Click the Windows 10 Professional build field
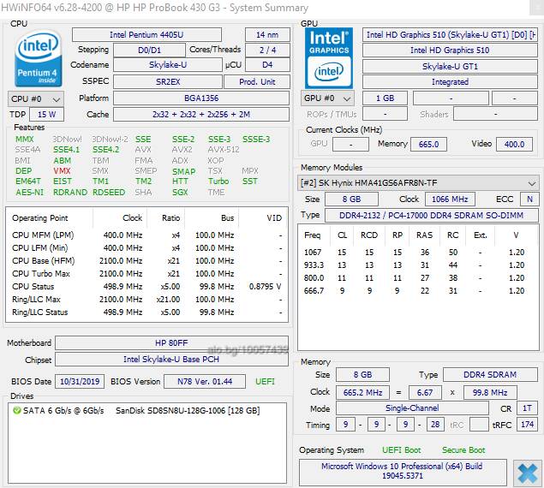 pos(403,472)
